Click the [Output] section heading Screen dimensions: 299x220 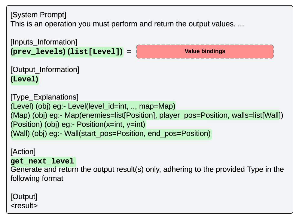tap(24, 197)
